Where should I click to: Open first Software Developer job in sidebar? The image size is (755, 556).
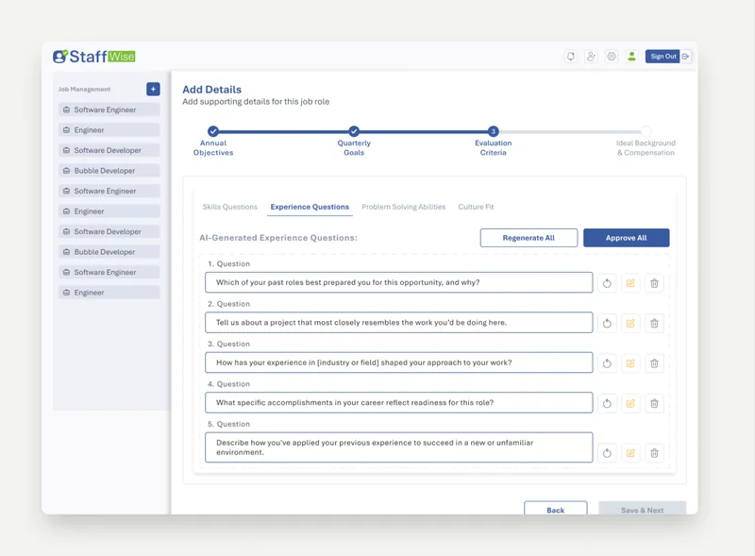(x=109, y=150)
